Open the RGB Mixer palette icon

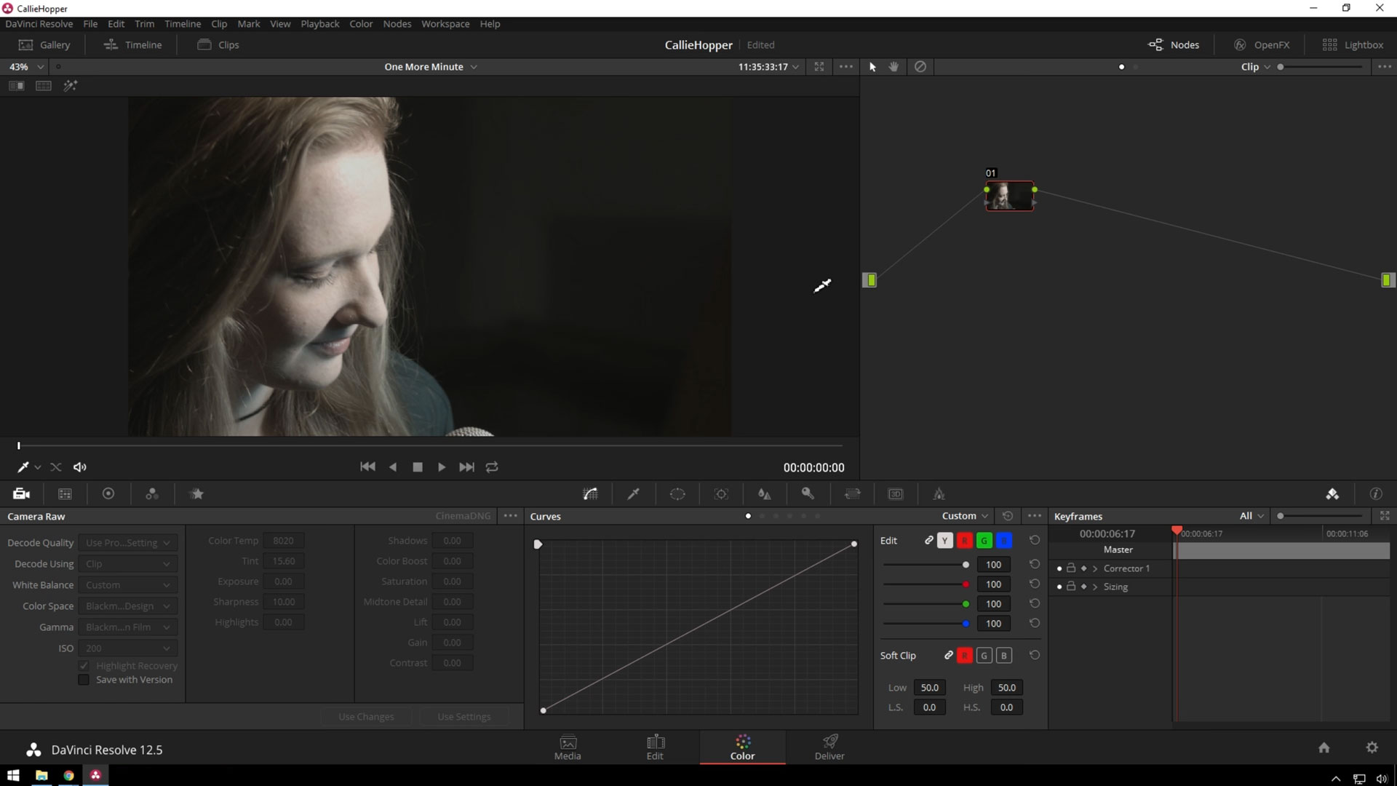152,494
